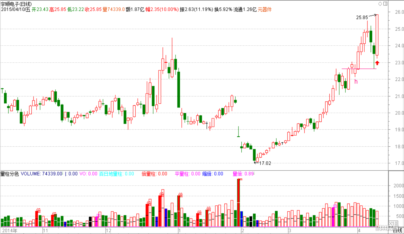Image resolution: width=404 pixels, height=234 pixels.
Task: Click the 百日地量柱: 0.00 value
Action: tap(117, 174)
